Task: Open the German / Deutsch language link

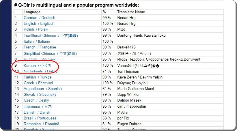Action: [39, 18]
